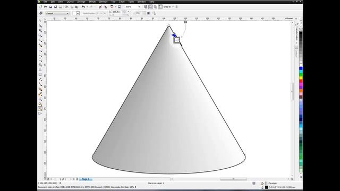
Task: Pick the blue swatch in color palette
Action: pyautogui.click(x=301, y=68)
